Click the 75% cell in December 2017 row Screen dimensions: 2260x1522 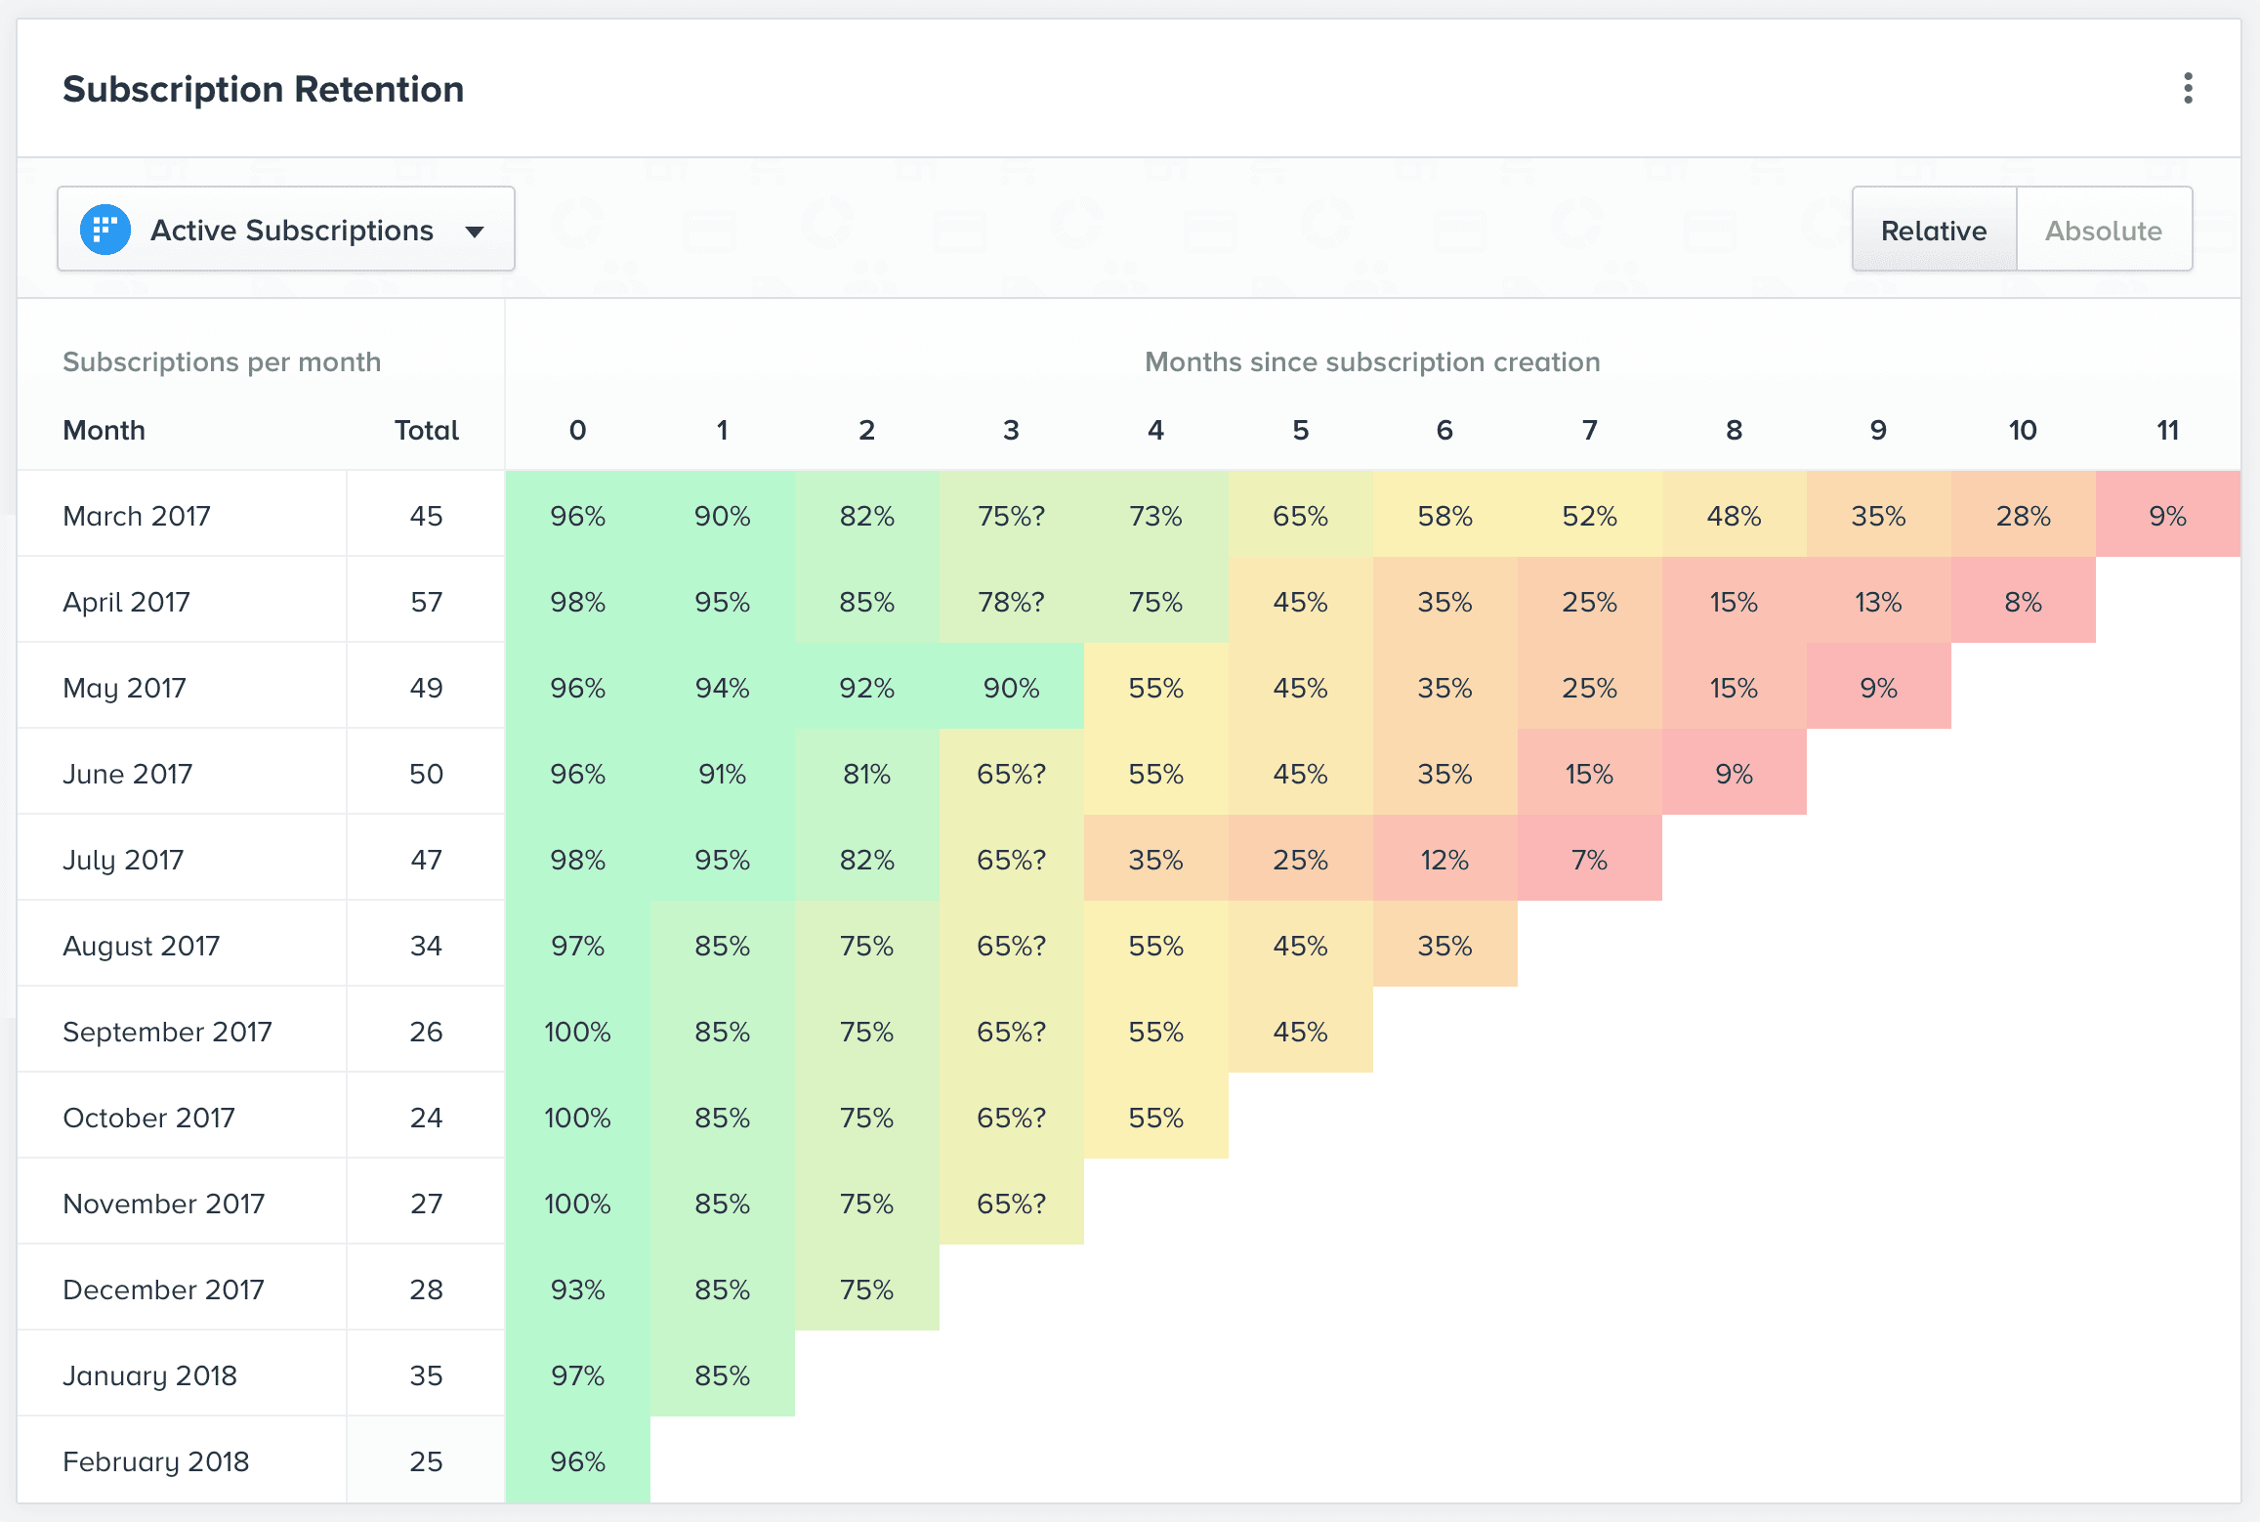[867, 1288]
